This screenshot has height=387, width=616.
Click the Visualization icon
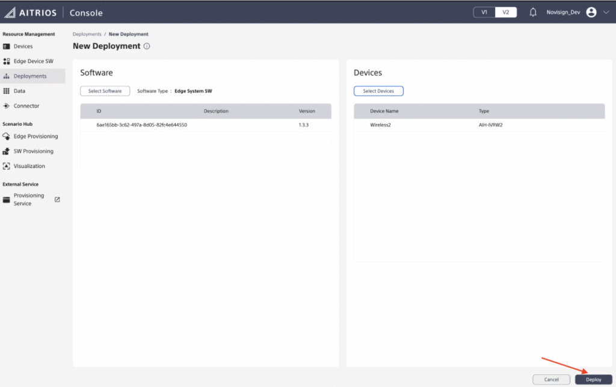click(7, 166)
